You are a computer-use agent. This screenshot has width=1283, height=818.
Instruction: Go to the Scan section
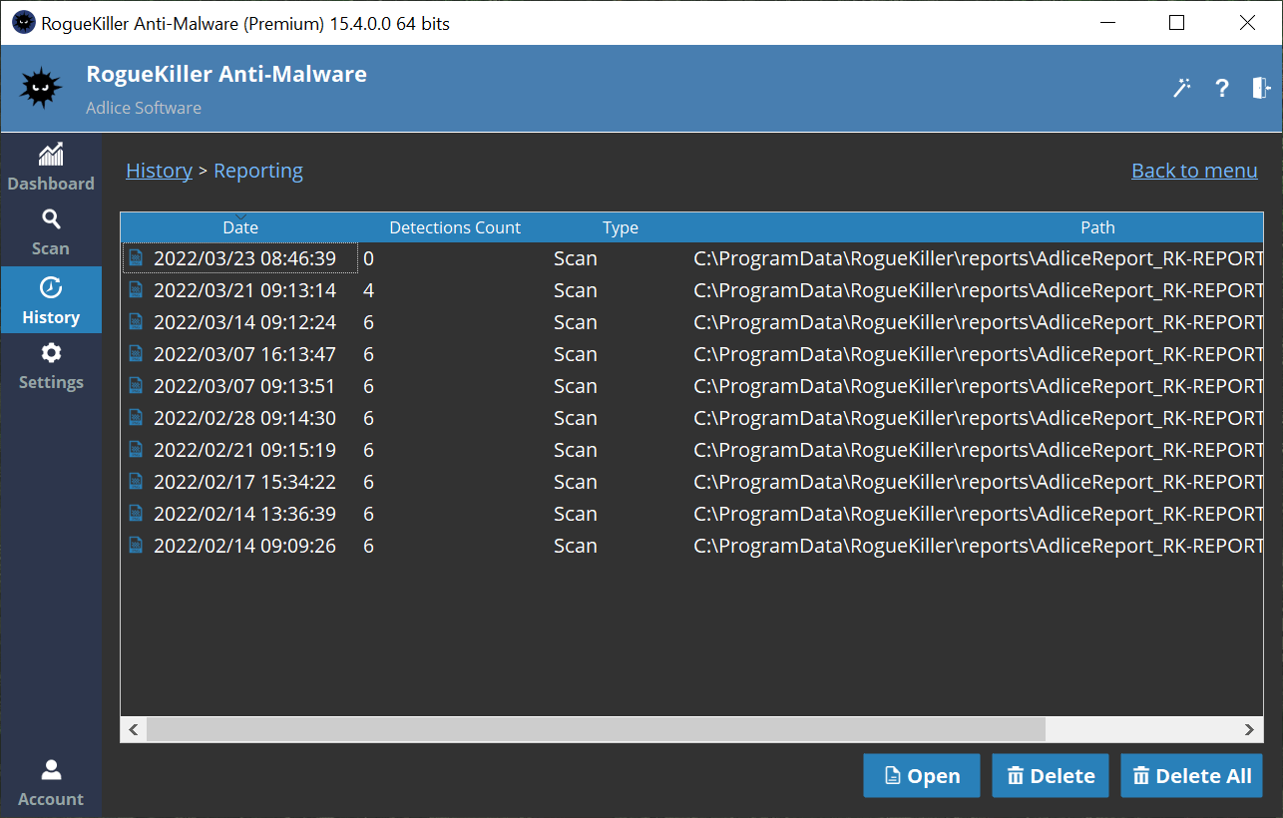pos(51,232)
